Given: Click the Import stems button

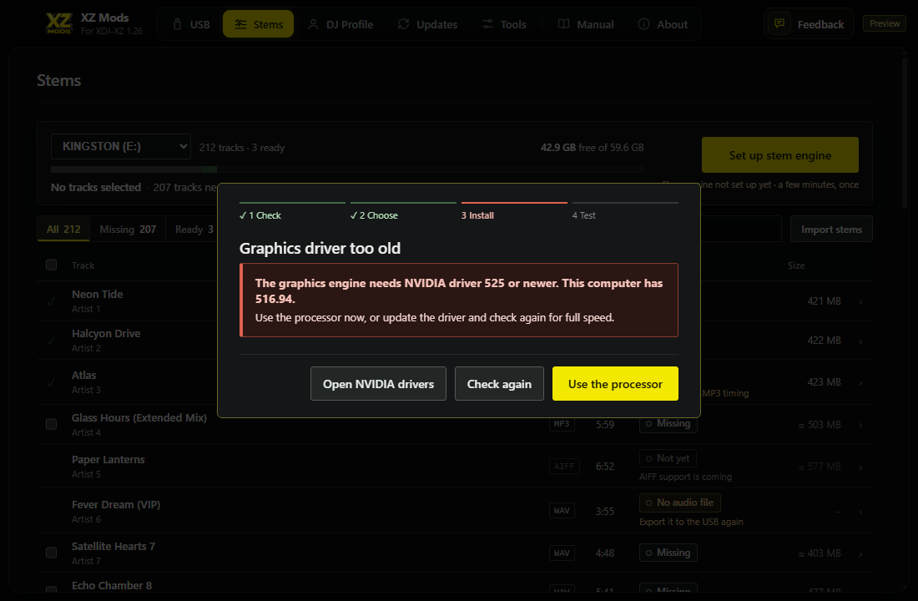Looking at the screenshot, I should (831, 229).
